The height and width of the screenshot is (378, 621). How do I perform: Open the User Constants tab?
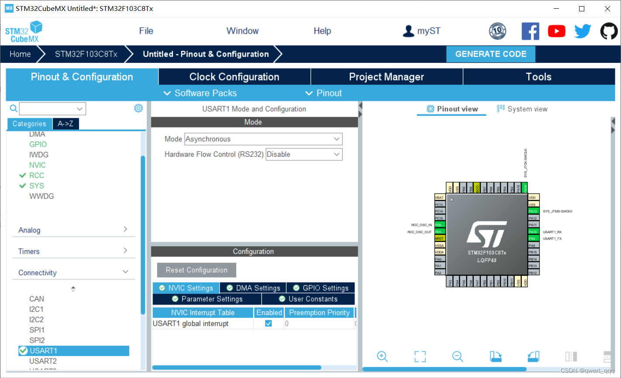tap(308, 299)
